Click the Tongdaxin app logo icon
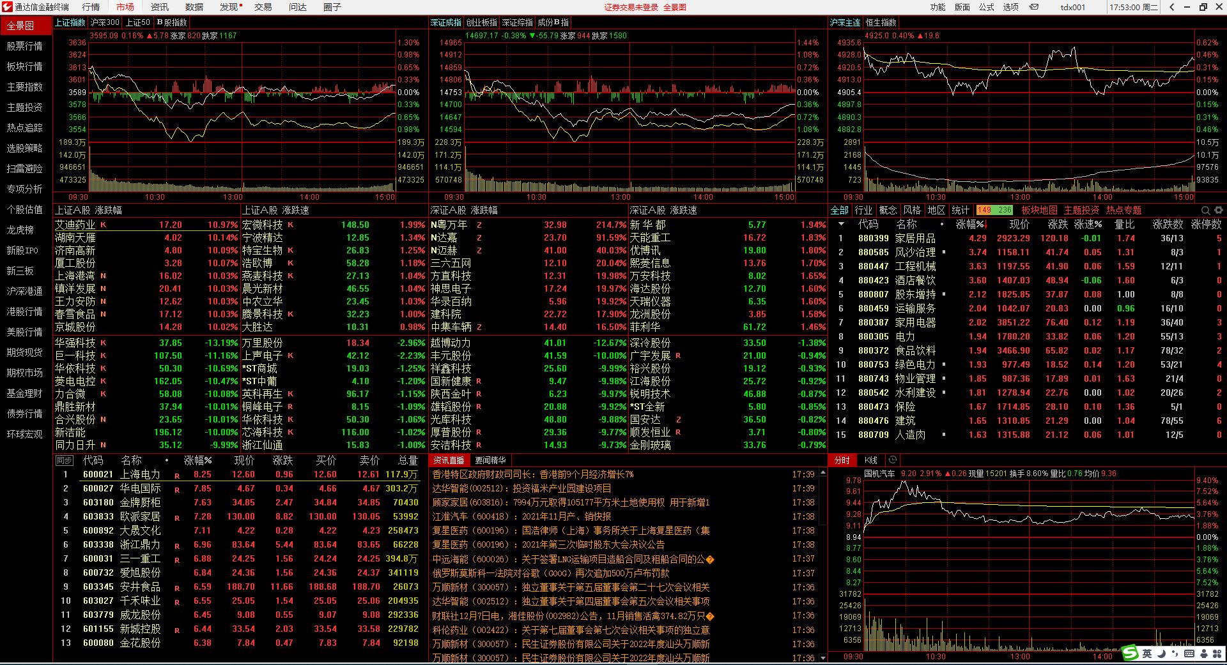Viewport: 1227px width, 665px height. coord(7,7)
